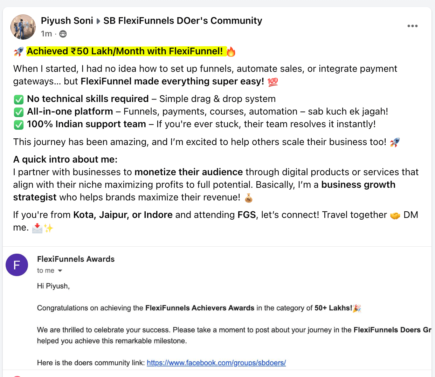Click the party popper emoji after 50+ Lakhs
This screenshot has height=377, width=435.
[357, 308]
